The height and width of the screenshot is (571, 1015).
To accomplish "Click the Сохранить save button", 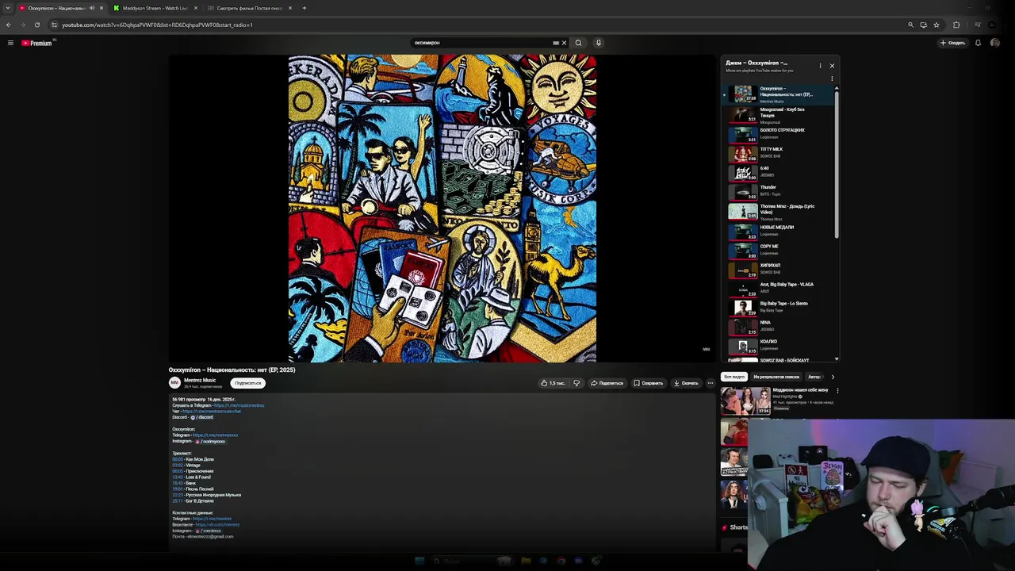I will (649, 383).
